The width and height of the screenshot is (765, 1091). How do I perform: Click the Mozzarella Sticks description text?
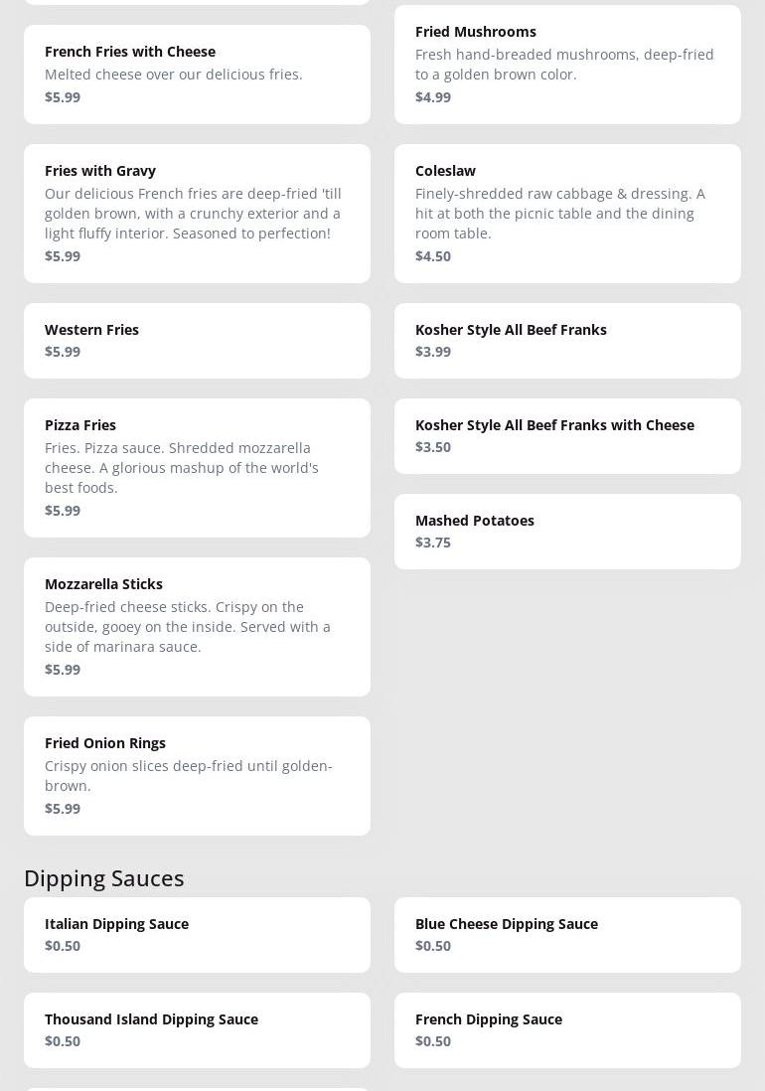188,627
